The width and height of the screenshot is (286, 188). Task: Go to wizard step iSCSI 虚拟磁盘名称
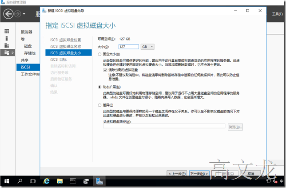click(65, 46)
